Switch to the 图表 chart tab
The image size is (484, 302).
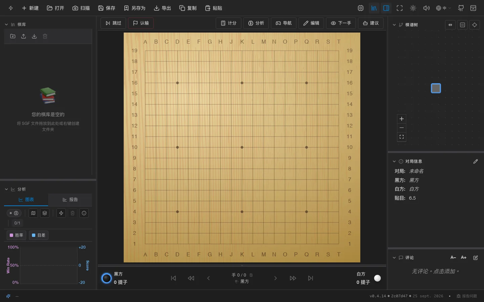[x=26, y=200]
